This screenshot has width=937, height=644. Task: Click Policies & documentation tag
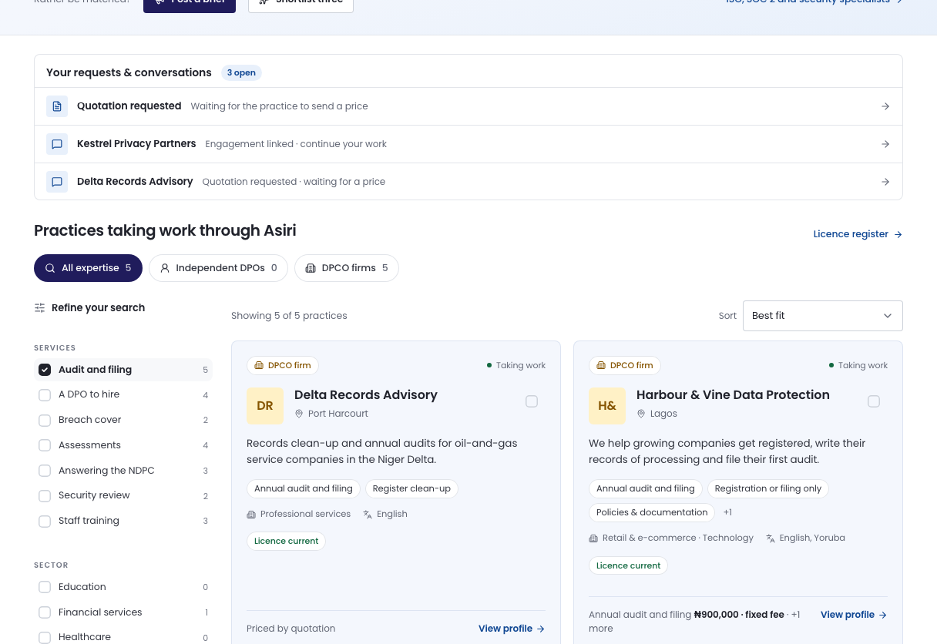click(x=652, y=512)
